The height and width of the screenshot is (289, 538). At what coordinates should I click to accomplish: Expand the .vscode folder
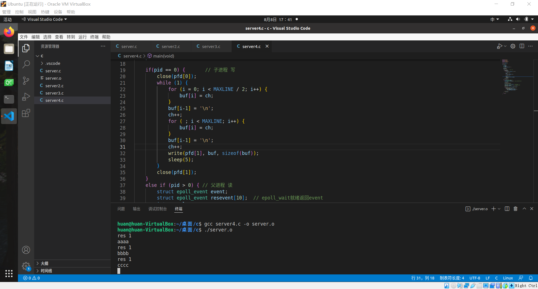pyautogui.click(x=73, y=63)
